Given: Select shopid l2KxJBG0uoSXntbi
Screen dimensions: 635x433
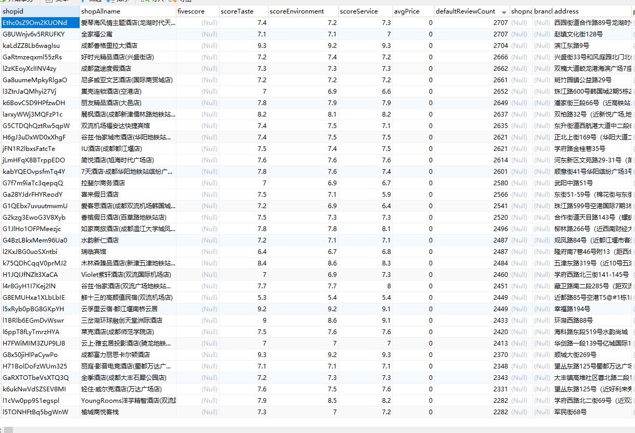Looking at the screenshot, I should 40,252.
